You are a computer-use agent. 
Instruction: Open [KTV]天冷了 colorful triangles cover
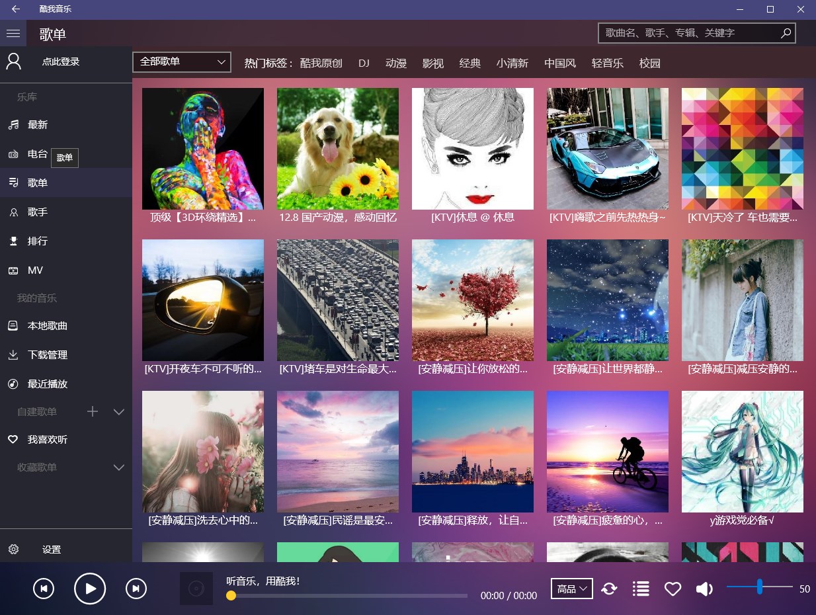pos(743,149)
